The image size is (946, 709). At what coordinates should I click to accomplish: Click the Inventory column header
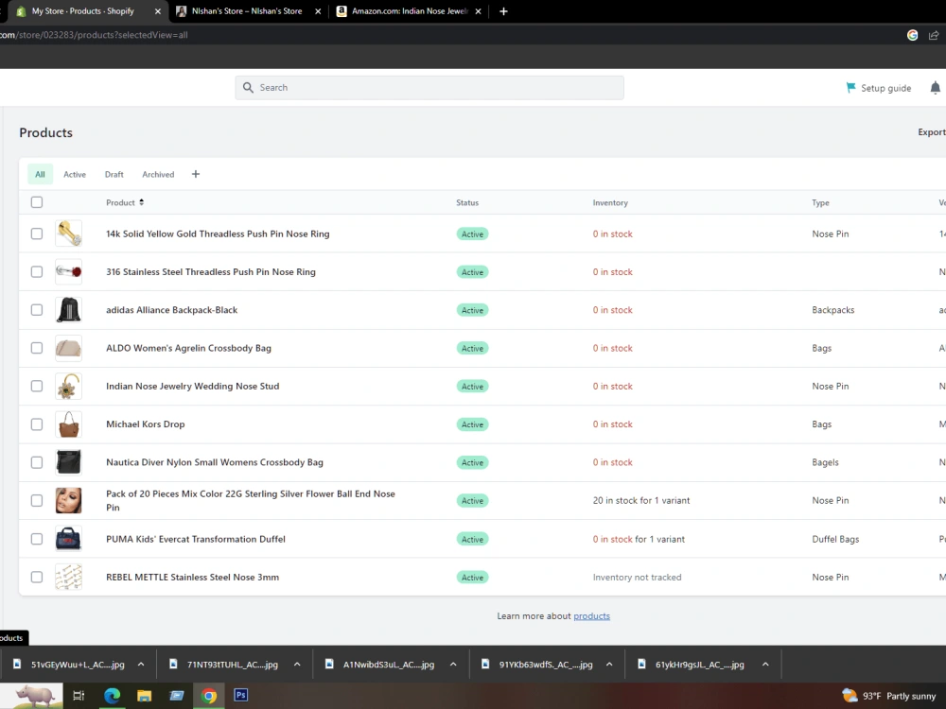coord(610,202)
